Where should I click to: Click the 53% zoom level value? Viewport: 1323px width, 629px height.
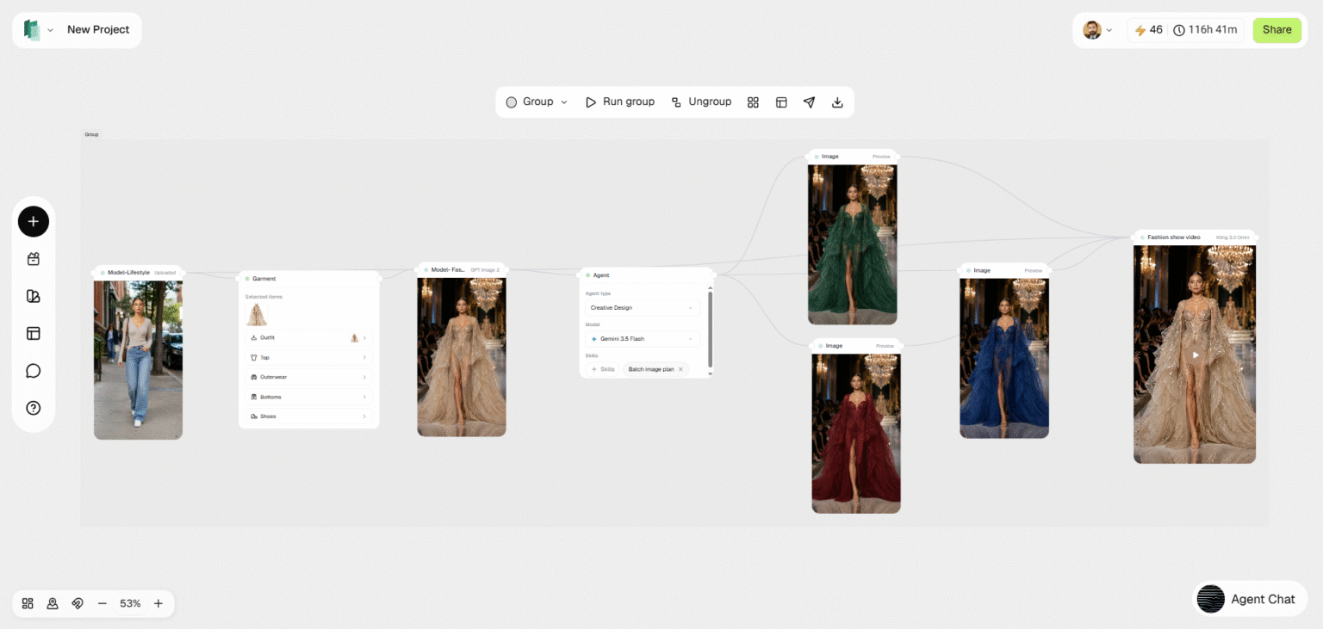(130, 603)
